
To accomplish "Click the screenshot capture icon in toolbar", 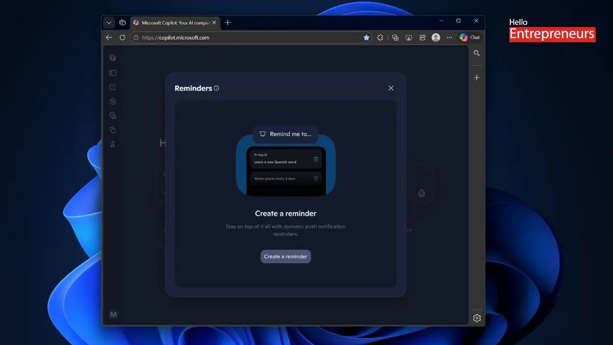I will 409,37.
